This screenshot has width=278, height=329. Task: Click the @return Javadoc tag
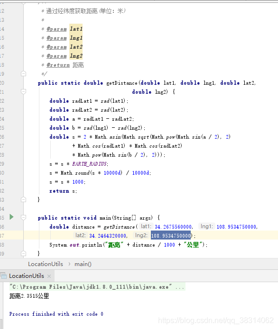[58, 65]
